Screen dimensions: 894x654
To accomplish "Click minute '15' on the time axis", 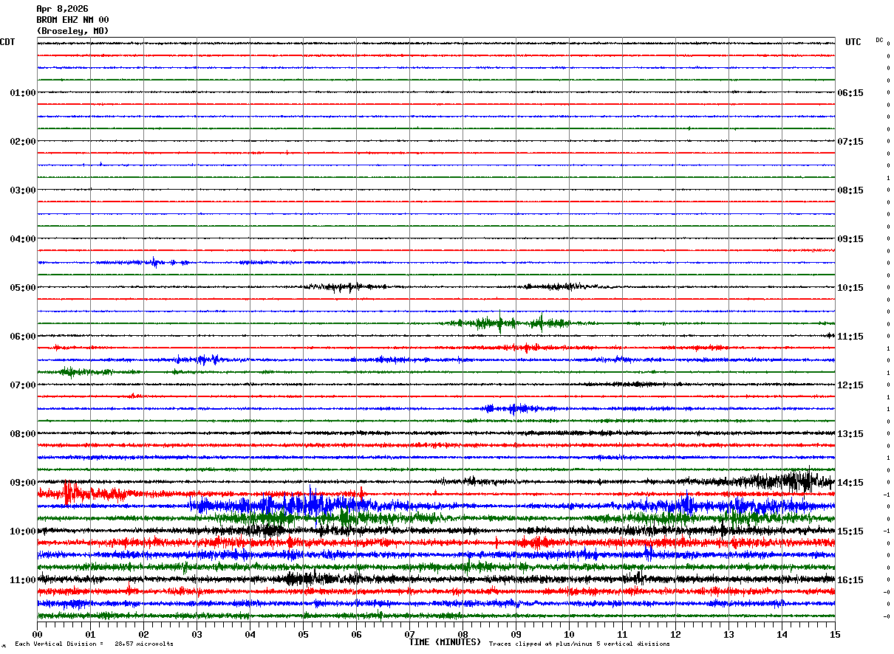I will 835,634.
